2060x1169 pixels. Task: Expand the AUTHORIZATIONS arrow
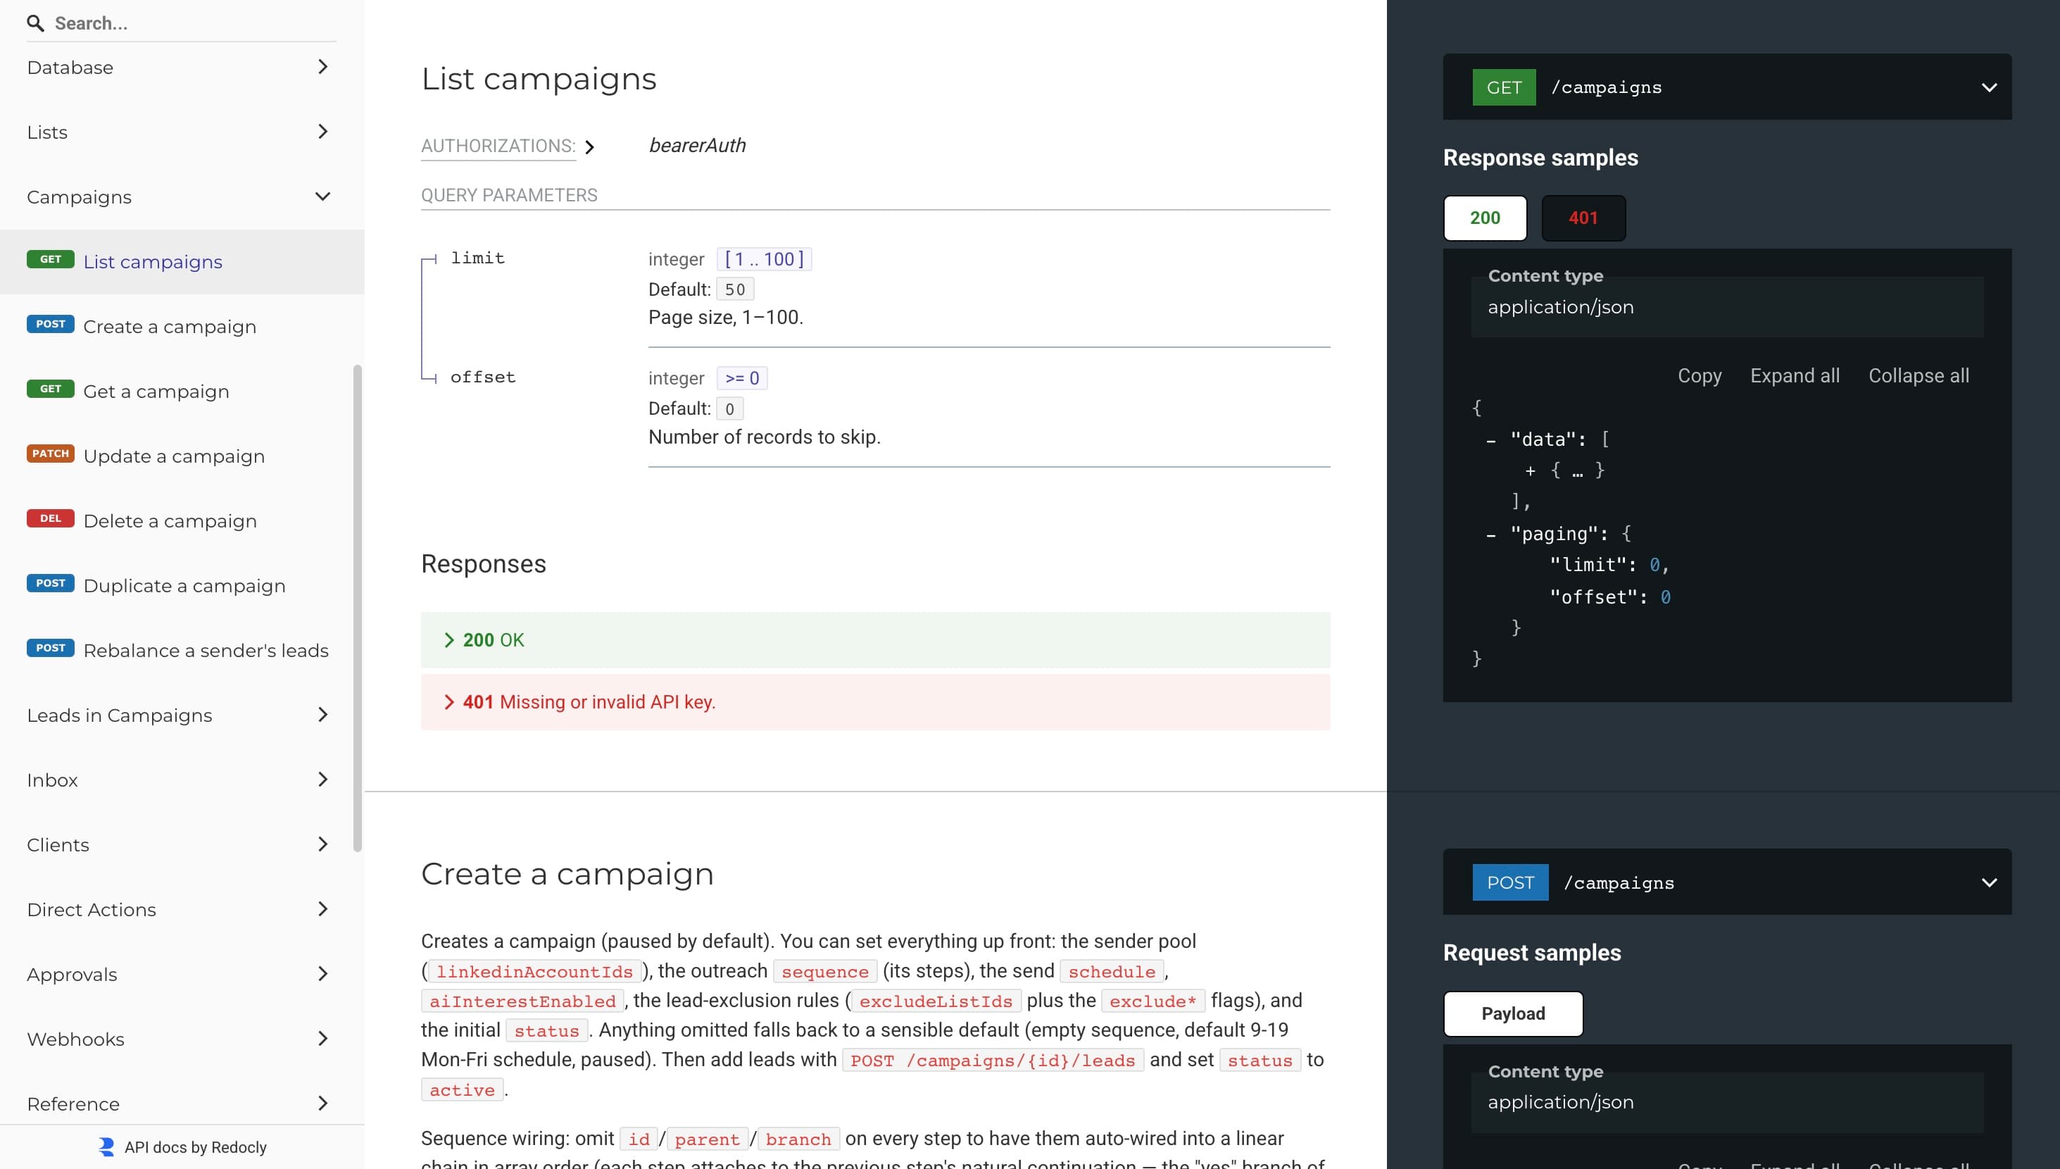coord(590,147)
